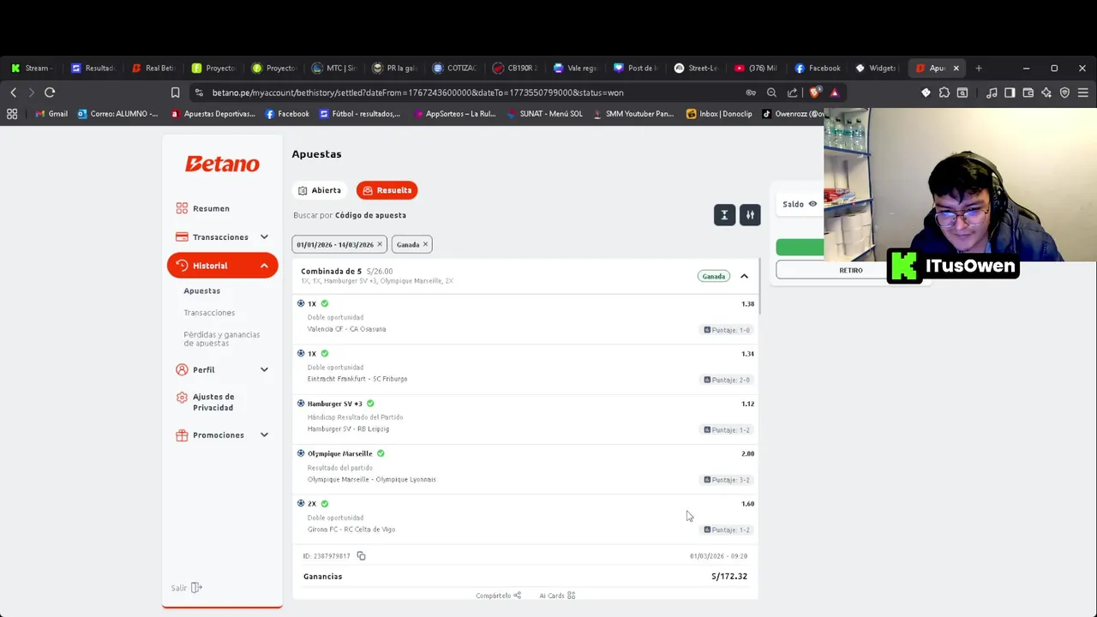The height and width of the screenshot is (617, 1097).
Task: Open Leo AI sparkle icon
Action: coord(1046,93)
